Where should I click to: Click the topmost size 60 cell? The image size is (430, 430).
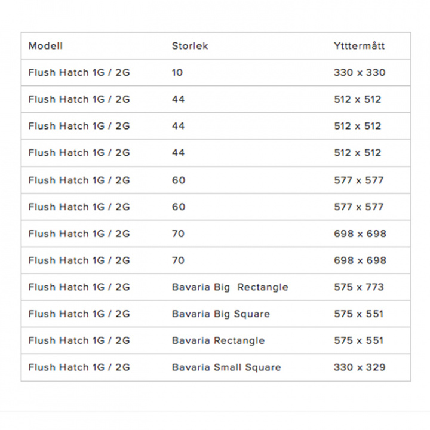179,180
